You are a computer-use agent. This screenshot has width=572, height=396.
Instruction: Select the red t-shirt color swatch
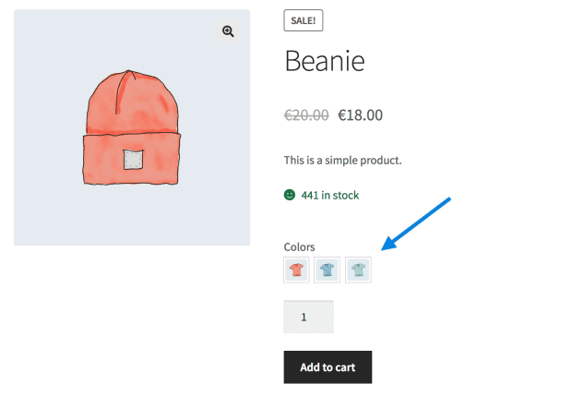point(296,270)
